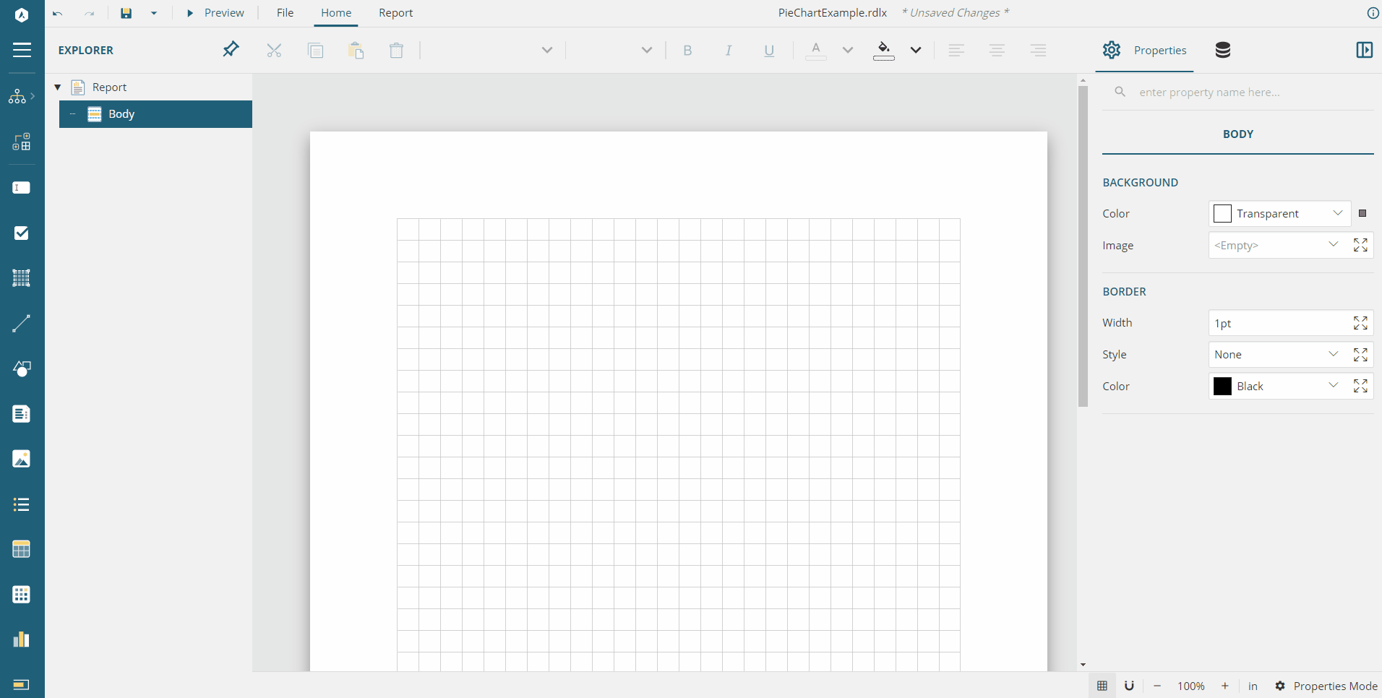Viewport: 1382px width, 698px height.
Task: Toggle the snap-to-grid magnet in status bar
Action: pos(1130,686)
